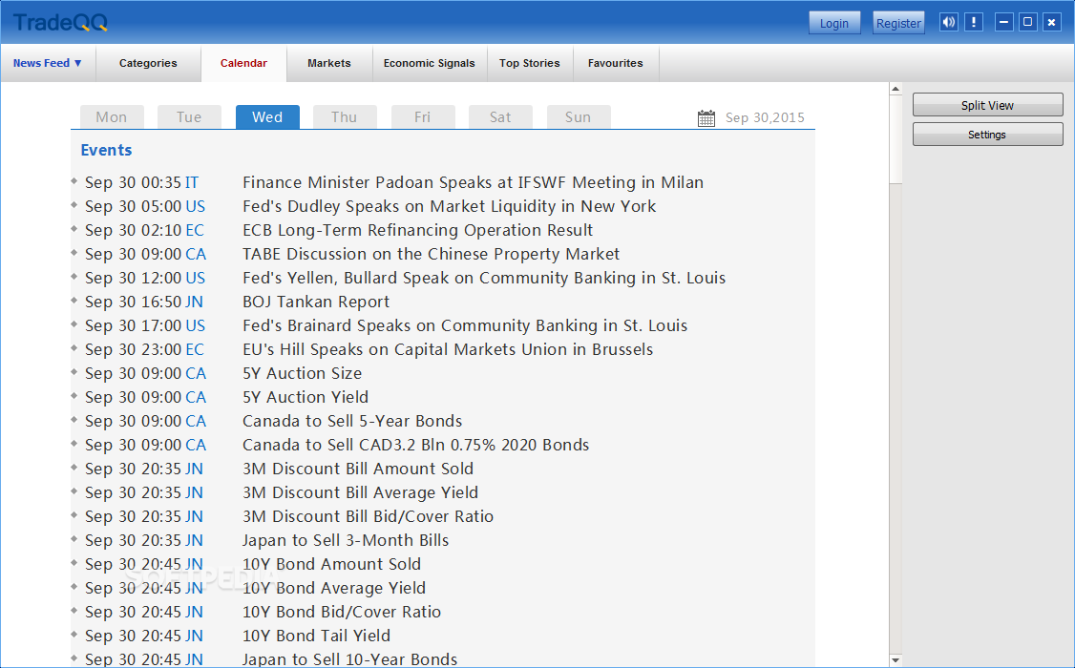Image resolution: width=1075 pixels, height=668 pixels.
Task: Click the Register button
Action: coord(898,23)
